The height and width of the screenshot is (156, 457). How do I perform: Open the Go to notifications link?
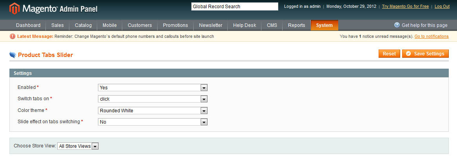click(x=432, y=36)
